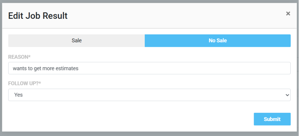The image size is (299, 136).
Task: Focus the input under the REASON label
Action: tap(149, 68)
